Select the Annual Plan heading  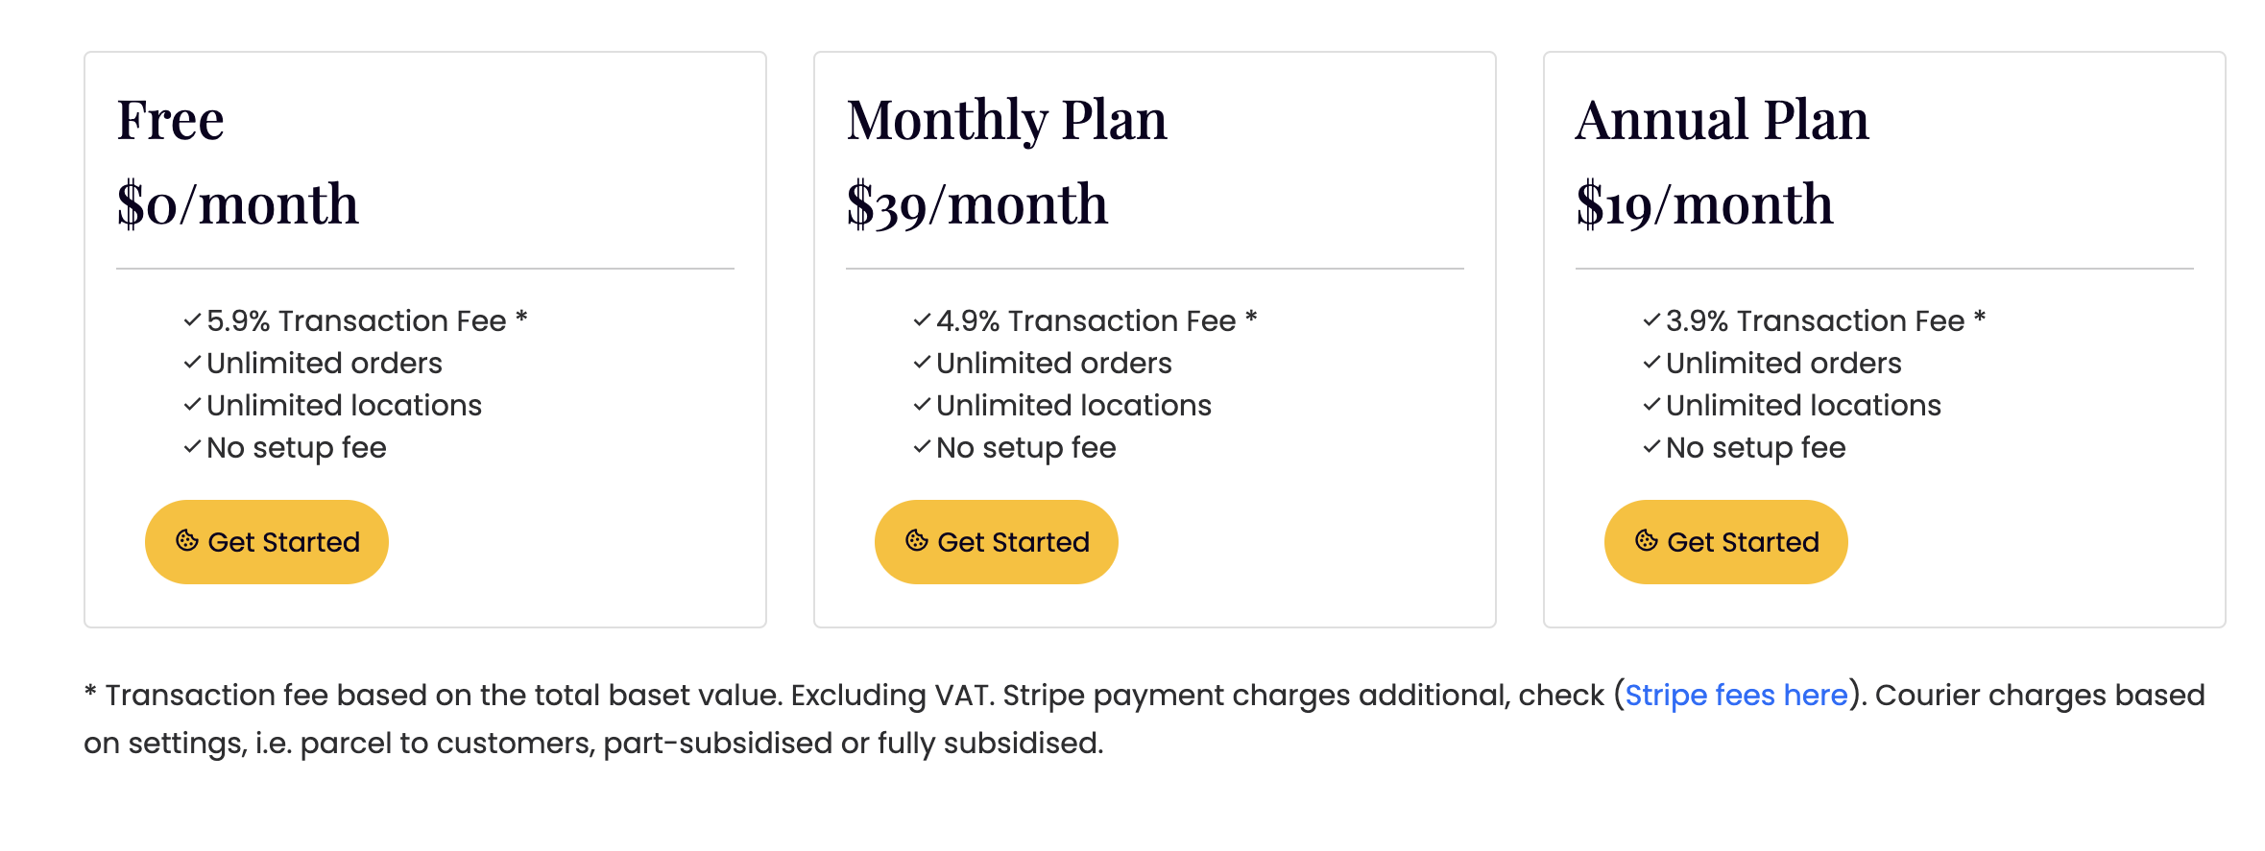(1723, 121)
